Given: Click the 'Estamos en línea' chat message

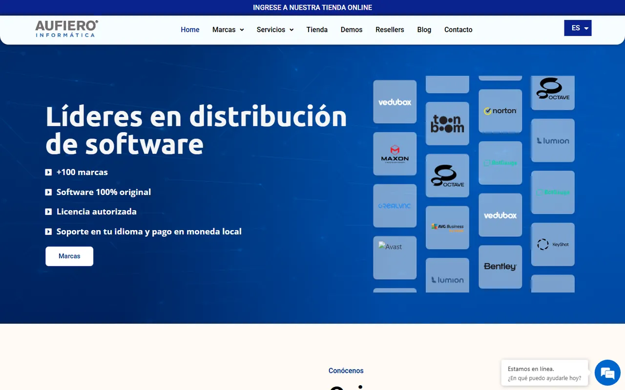Looking at the screenshot, I should click(544, 373).
